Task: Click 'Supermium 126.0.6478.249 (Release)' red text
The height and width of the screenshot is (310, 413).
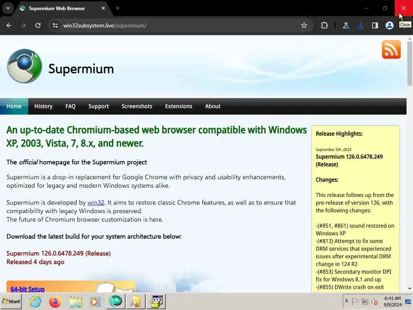Action: (x=58, y=253)
